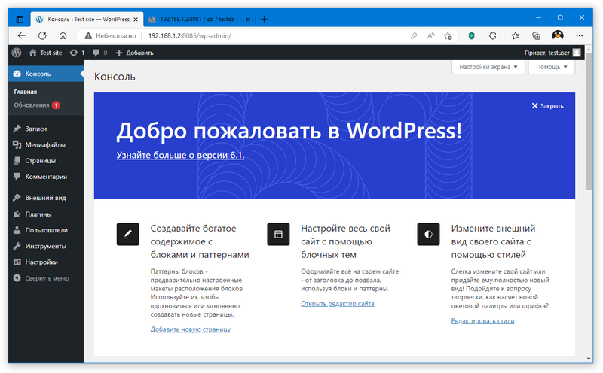The image size is (603, 373).
Task: Click browser back arrow button
Action: [22, 35]
